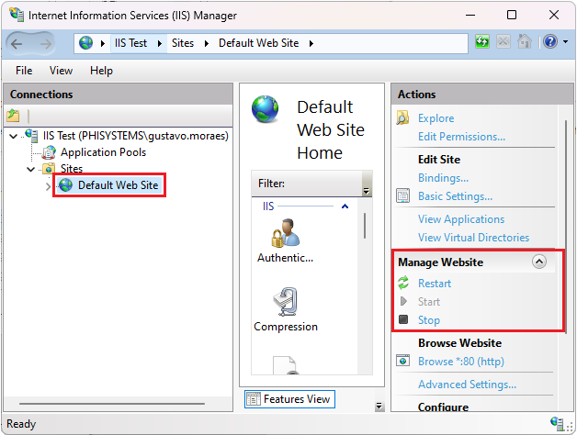
Task: Open the View menu
Action: click(x=61, y=71)
